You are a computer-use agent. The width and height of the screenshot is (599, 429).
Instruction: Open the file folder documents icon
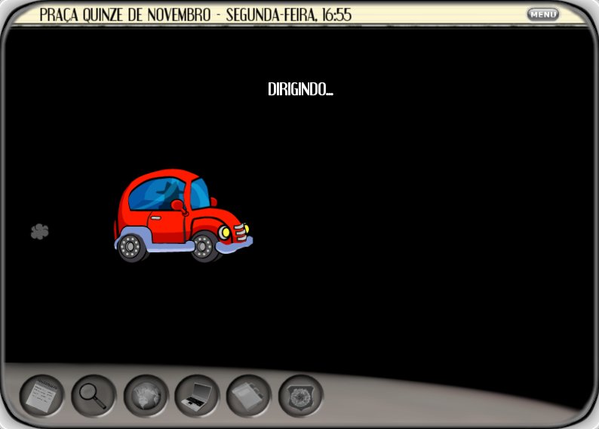tap(249, 396)
